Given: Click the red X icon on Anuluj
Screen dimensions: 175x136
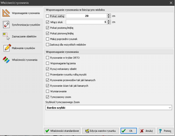Looking at the screenshot, I should pyautogui.click(x=142, y=131).
